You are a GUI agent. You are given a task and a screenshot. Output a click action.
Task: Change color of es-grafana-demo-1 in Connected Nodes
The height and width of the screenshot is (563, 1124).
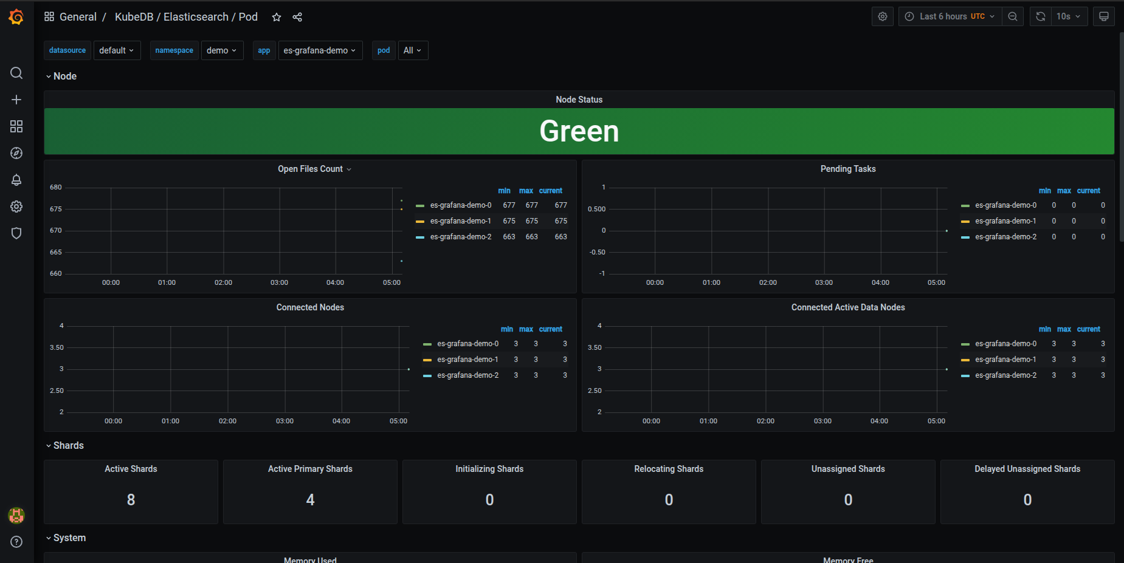(427, 360)
